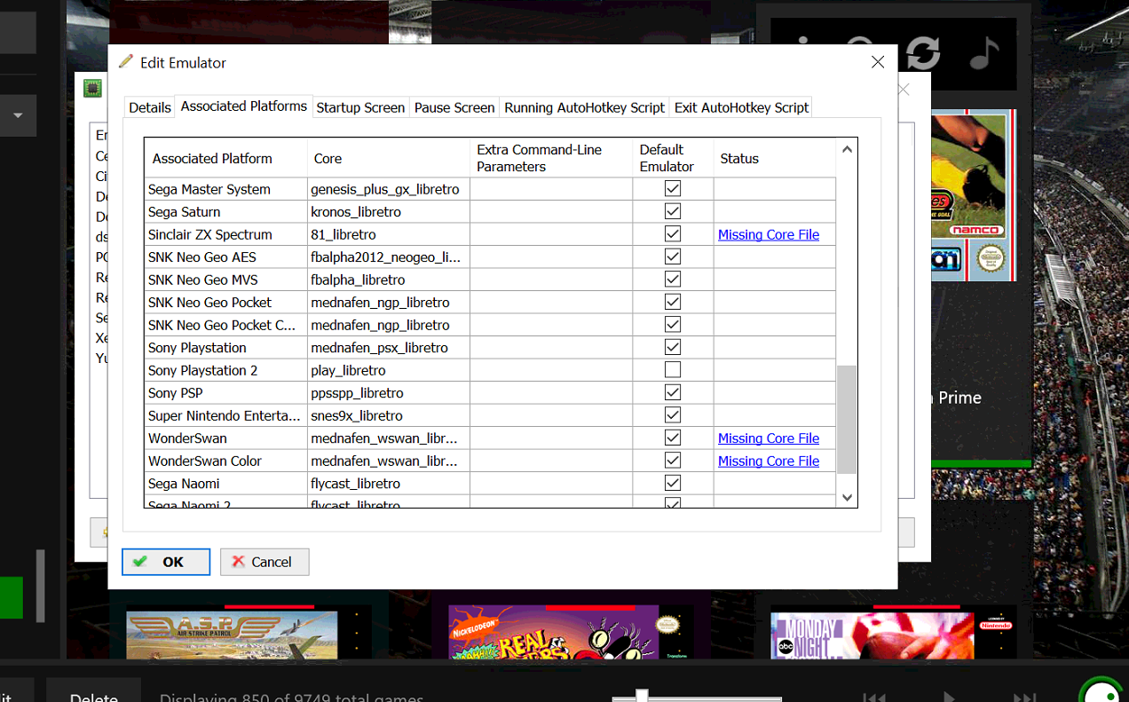Click the platforms table scroll down arrow
The image size is (1129, 702).
(847, 498)
